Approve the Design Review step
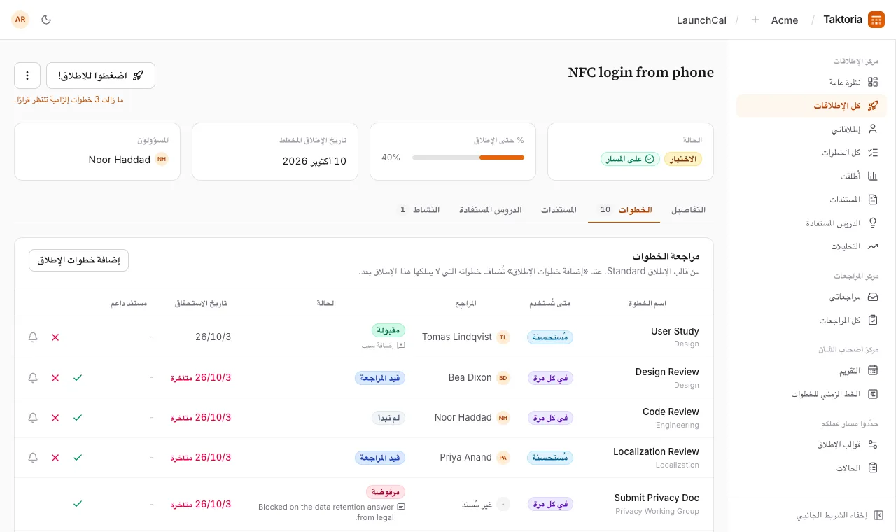Viewport: 896px width, 532px height. (78, 378)
